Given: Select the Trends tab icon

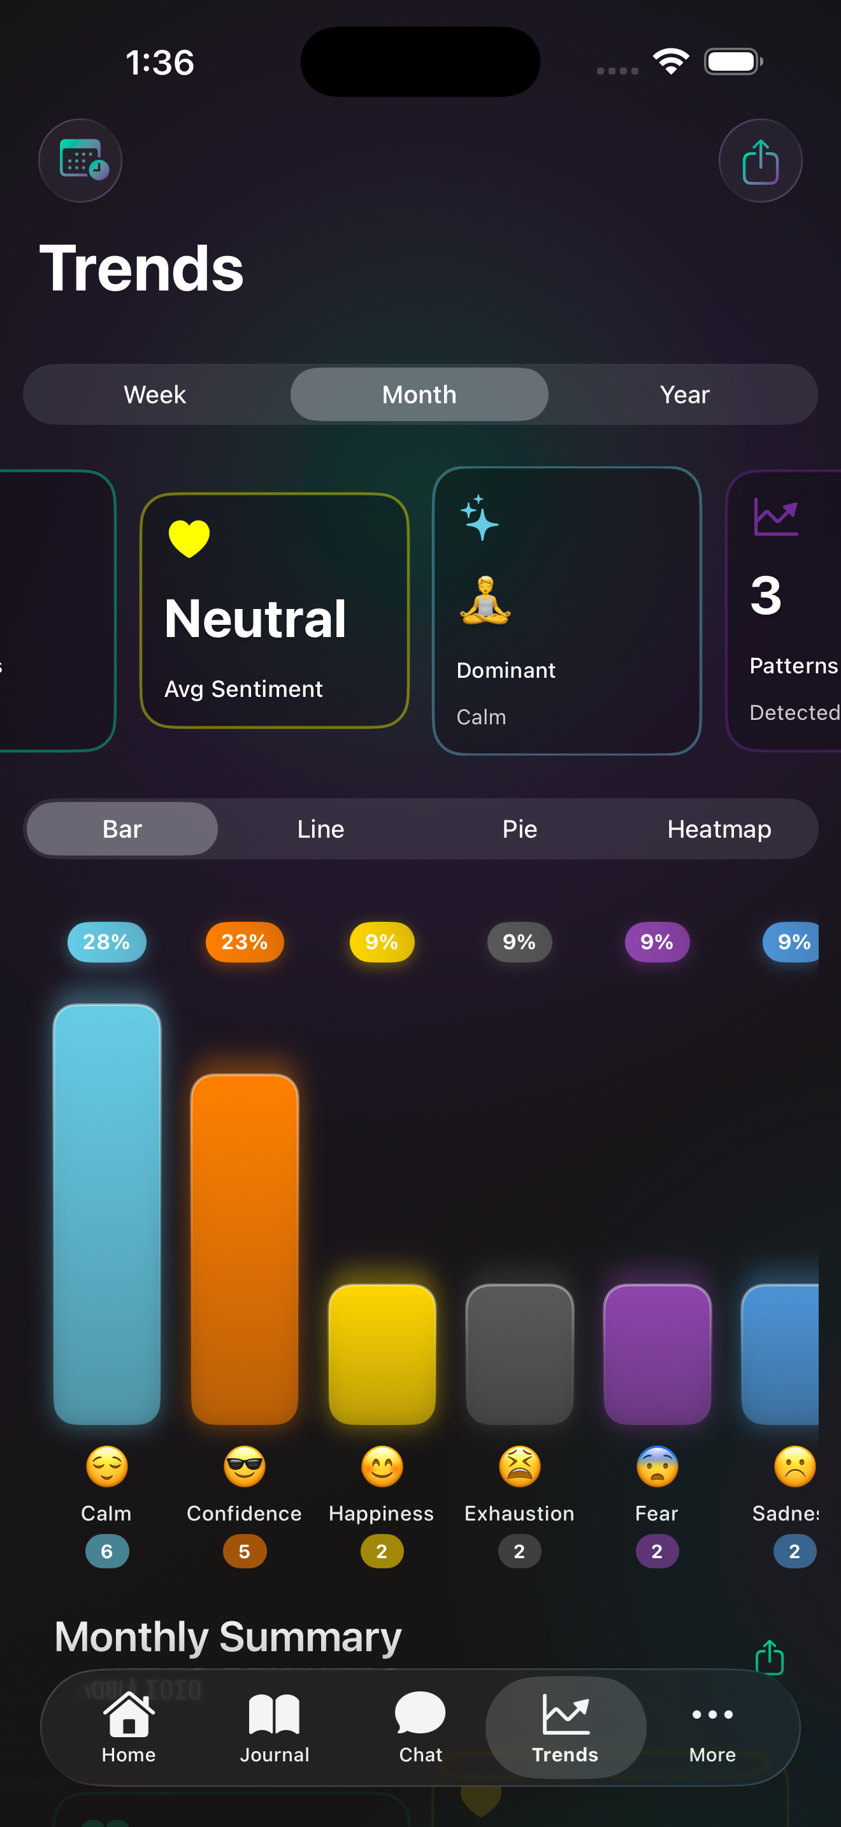Looking at the screenshot, I should pyautogui.click(x=565, y=1728).
